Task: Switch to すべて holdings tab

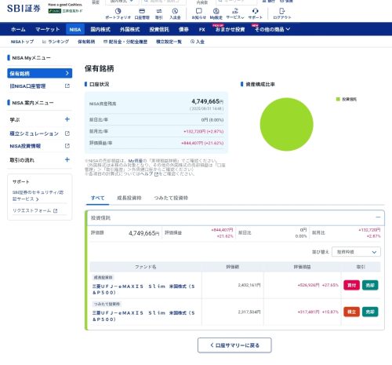Action: pyautogui.click(x=97, y=198)
